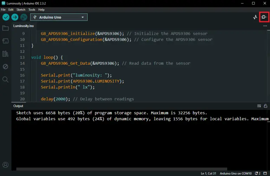The image size is (270, 176).
Task: Open the Search sidebar panel
Action: (6, 80)
